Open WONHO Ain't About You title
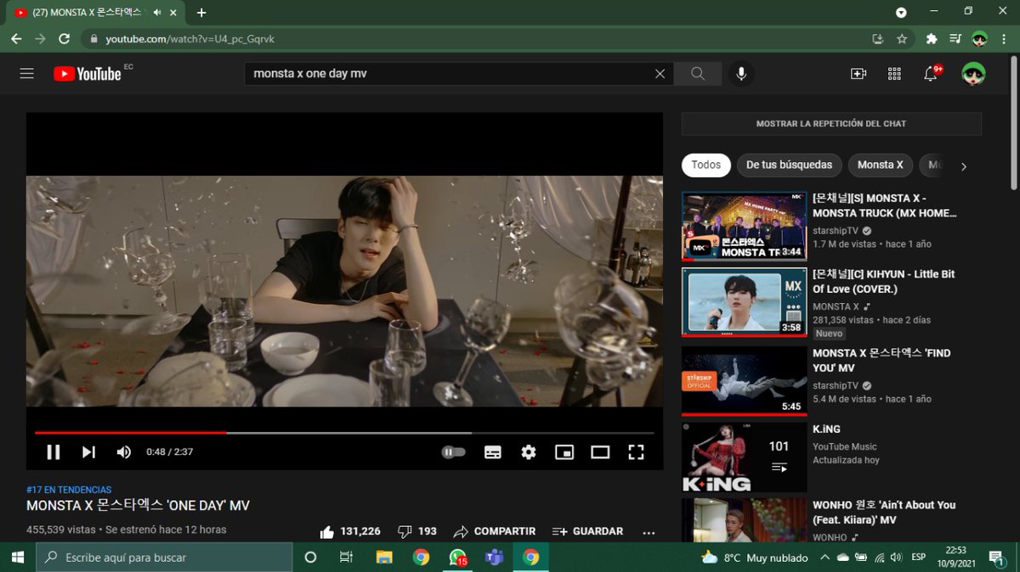Screen dimensions: 1020x572 (x=884, y=513)
